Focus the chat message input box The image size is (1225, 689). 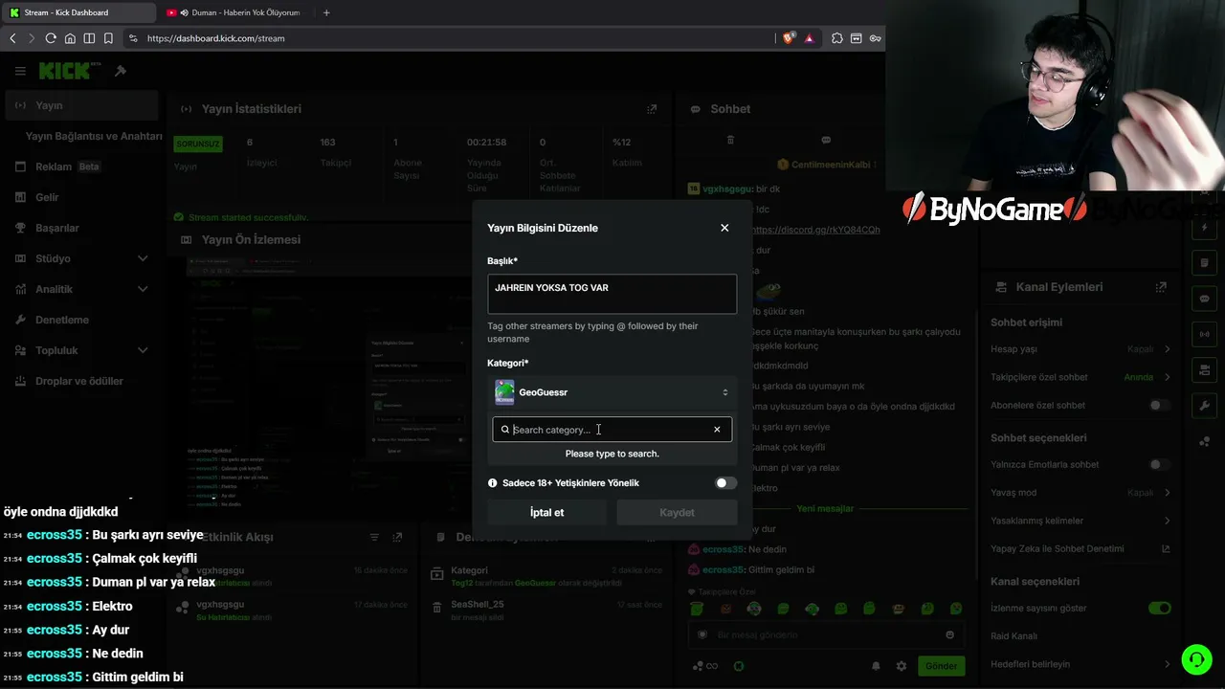click(x=825, y=634)
